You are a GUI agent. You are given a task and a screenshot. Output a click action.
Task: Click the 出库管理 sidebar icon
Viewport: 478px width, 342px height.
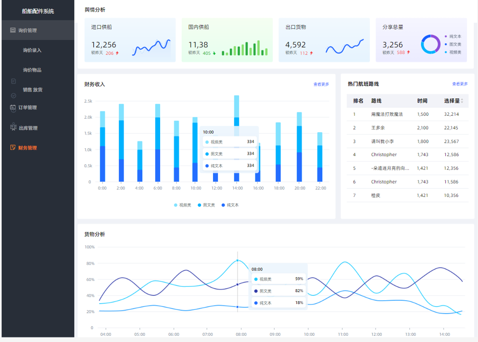pos(13,128)
